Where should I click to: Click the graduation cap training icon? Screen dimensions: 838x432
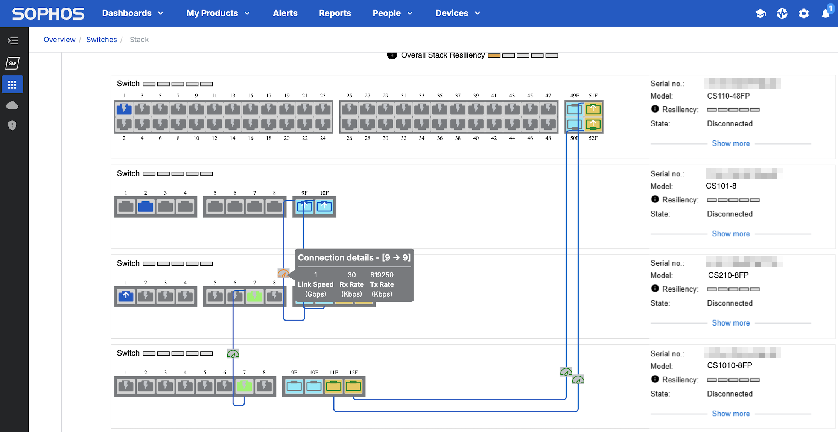tap(760, 14)
